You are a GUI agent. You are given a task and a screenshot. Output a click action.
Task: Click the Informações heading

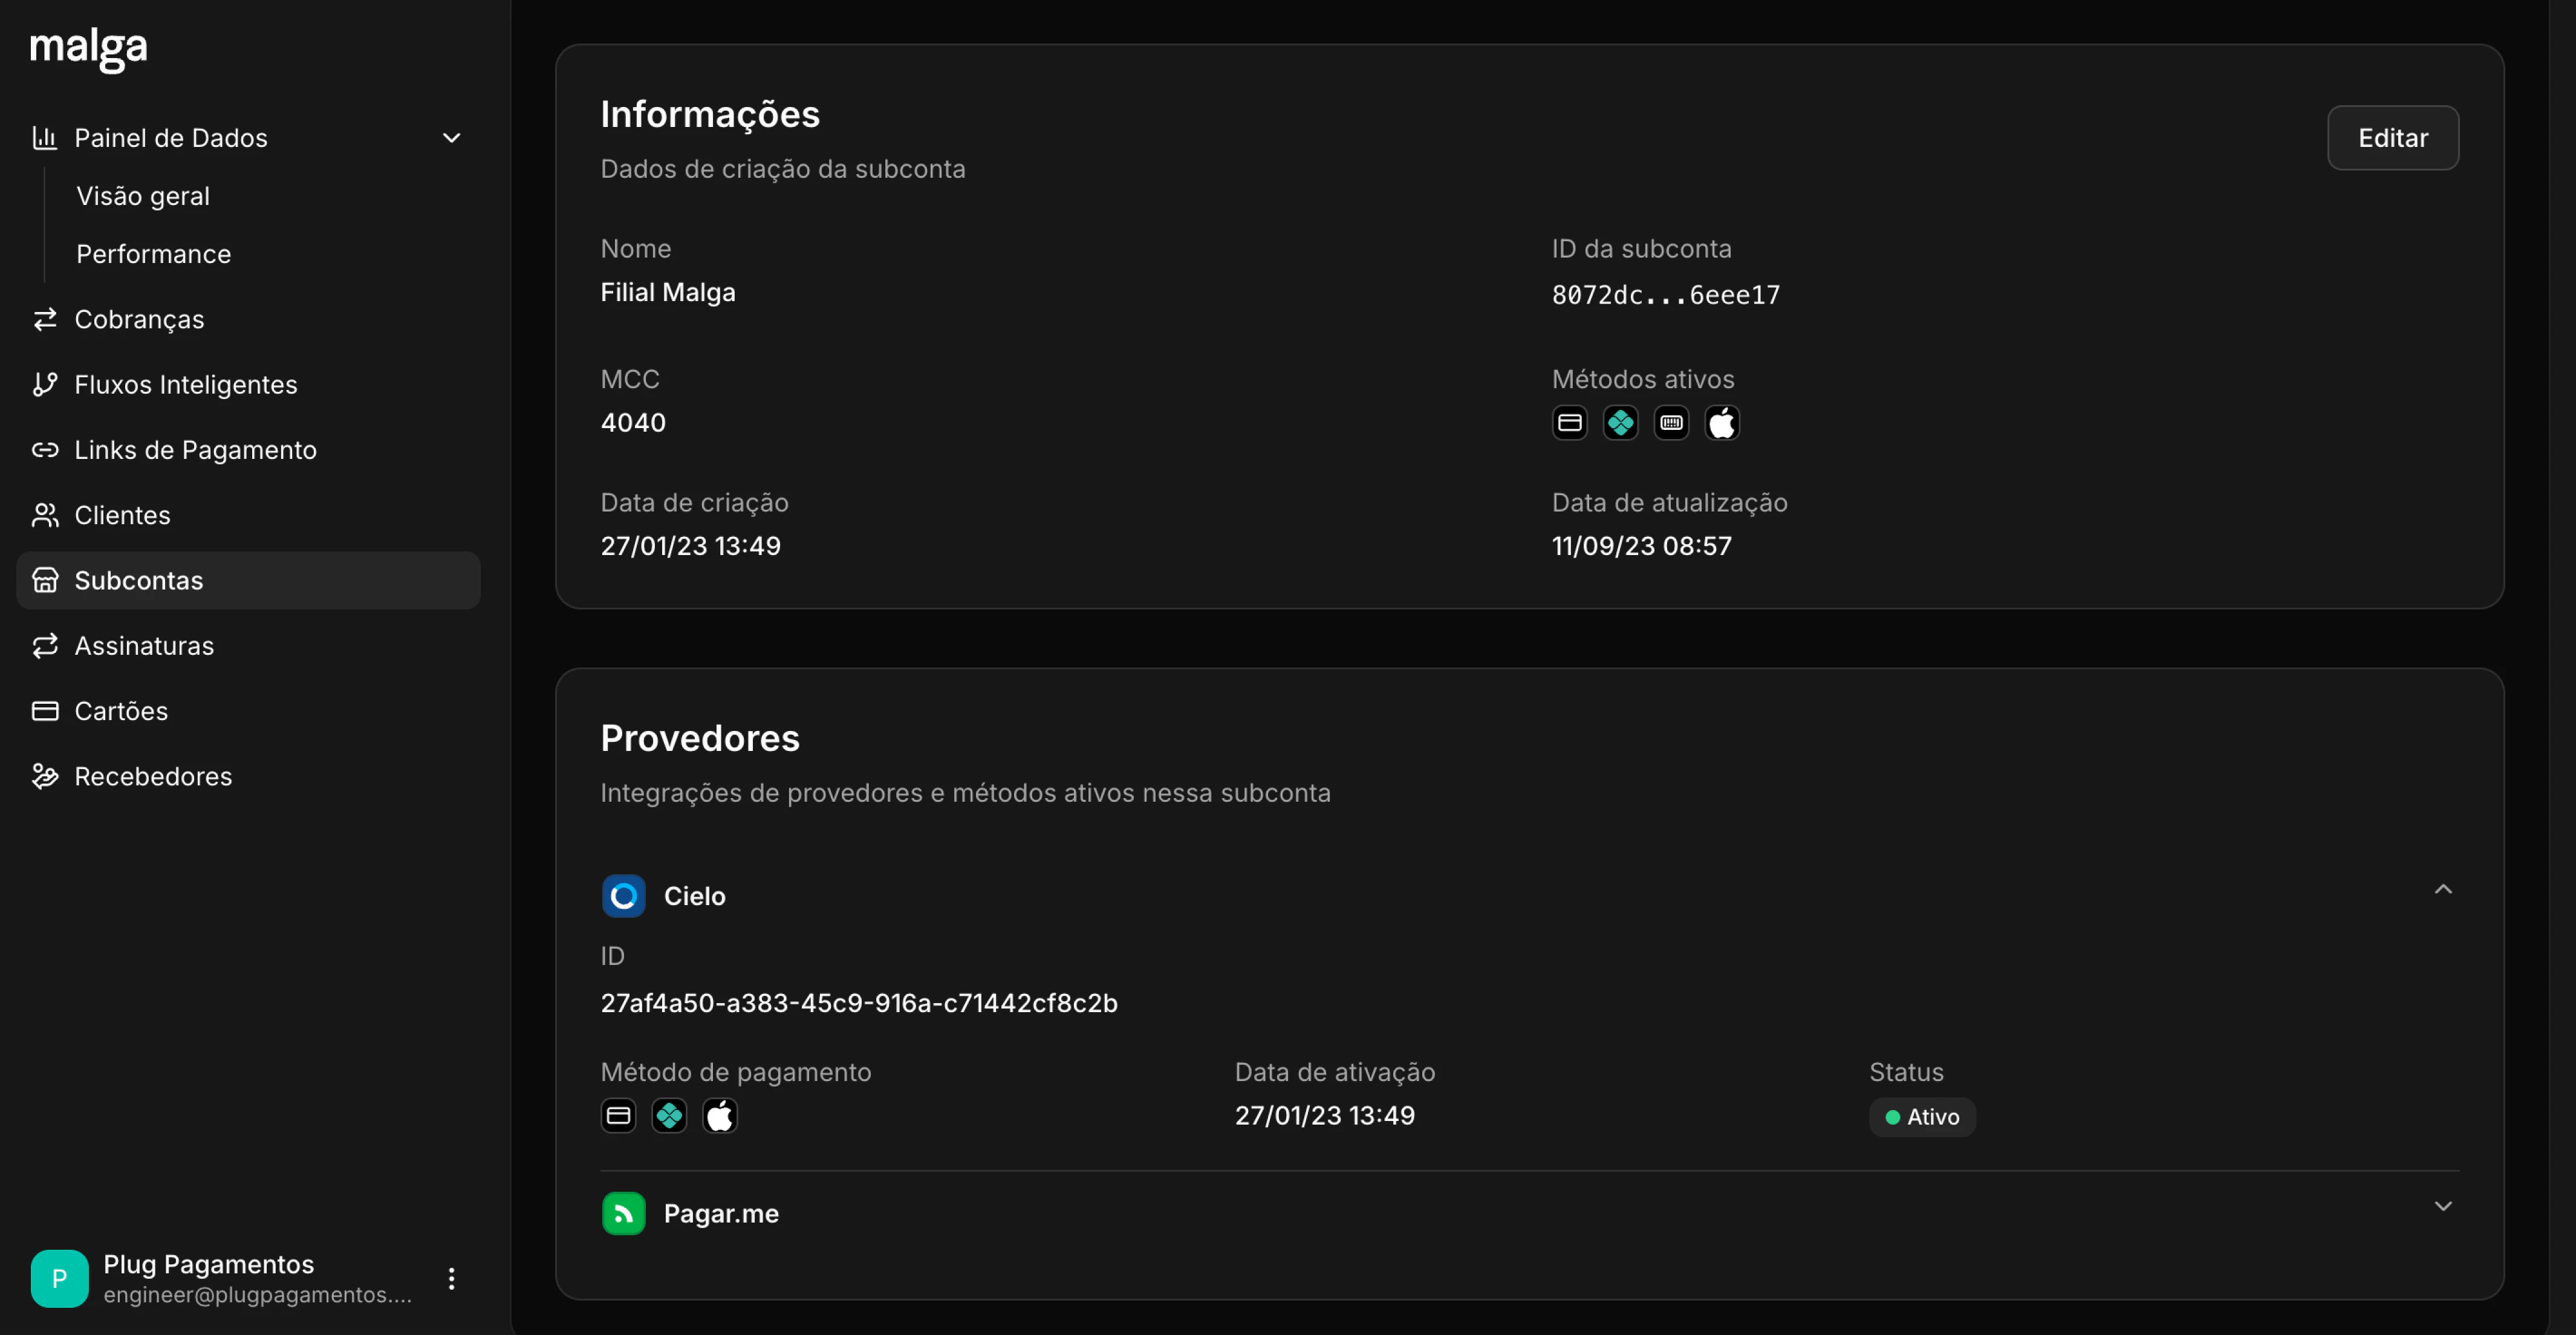click(x=710, y=114)
